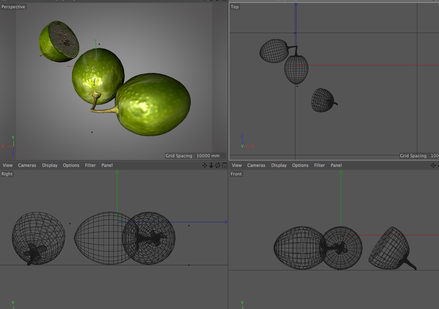Open the Cameras menu of Front viewport
The image size is (439, 309).
(x=256, y=166)
